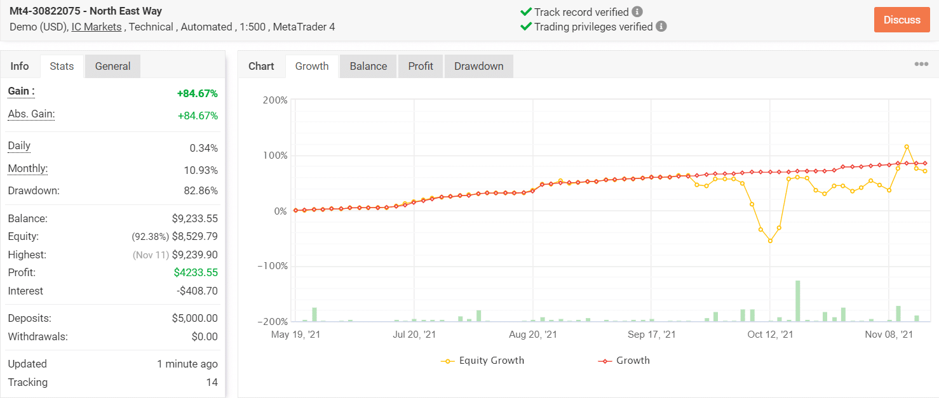Image resolution: width=939 pixels, height=398 pixels.
Task: Toggle Growth series in chart legend
Action: [624, 361]
